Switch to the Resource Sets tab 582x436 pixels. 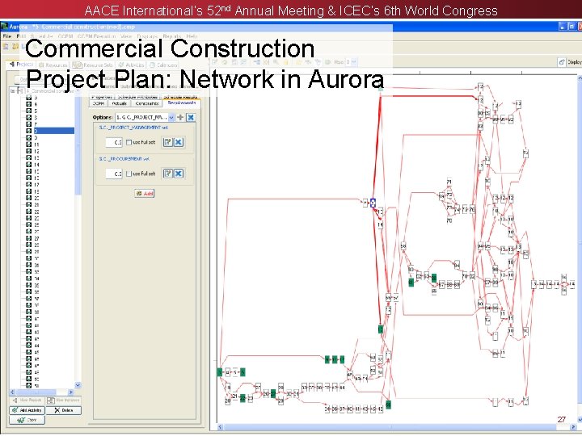click(x=92, y=65)
